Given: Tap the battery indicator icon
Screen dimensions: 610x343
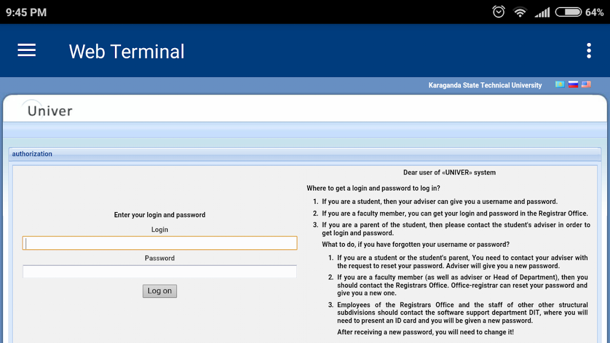Looking at the screenshot, I should [568, 12].
